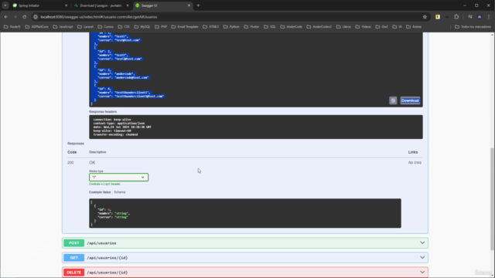Open the IA bookmark folder
The width and height of the screenshot is (495, 278).
coord(397,27)
